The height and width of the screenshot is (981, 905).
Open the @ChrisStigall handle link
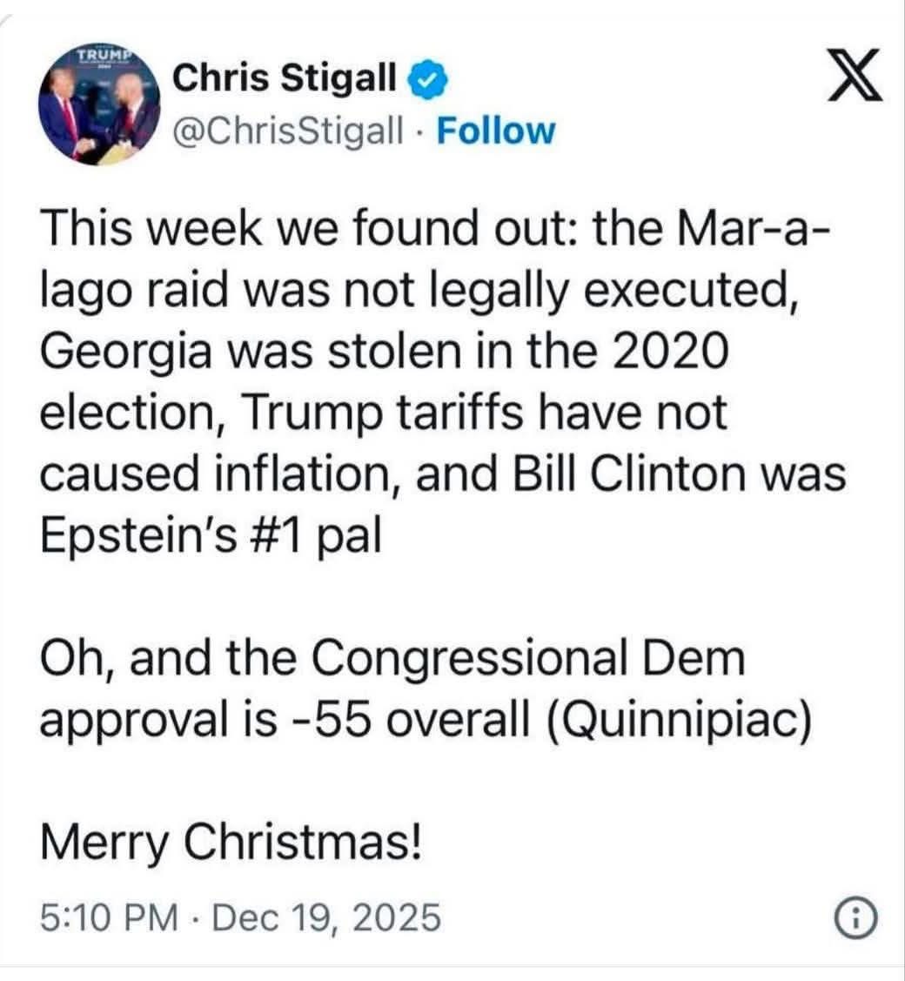click(x=289, y=131)
